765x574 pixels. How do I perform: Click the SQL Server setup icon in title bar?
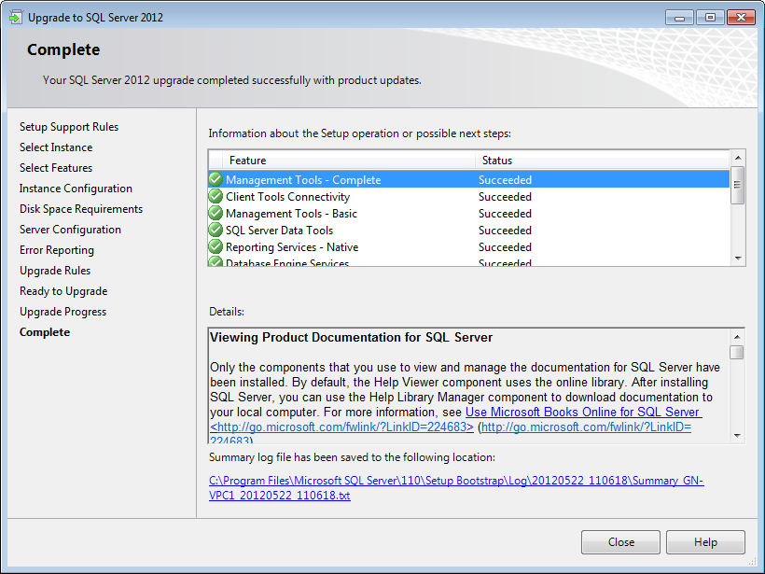pos(16,18)
